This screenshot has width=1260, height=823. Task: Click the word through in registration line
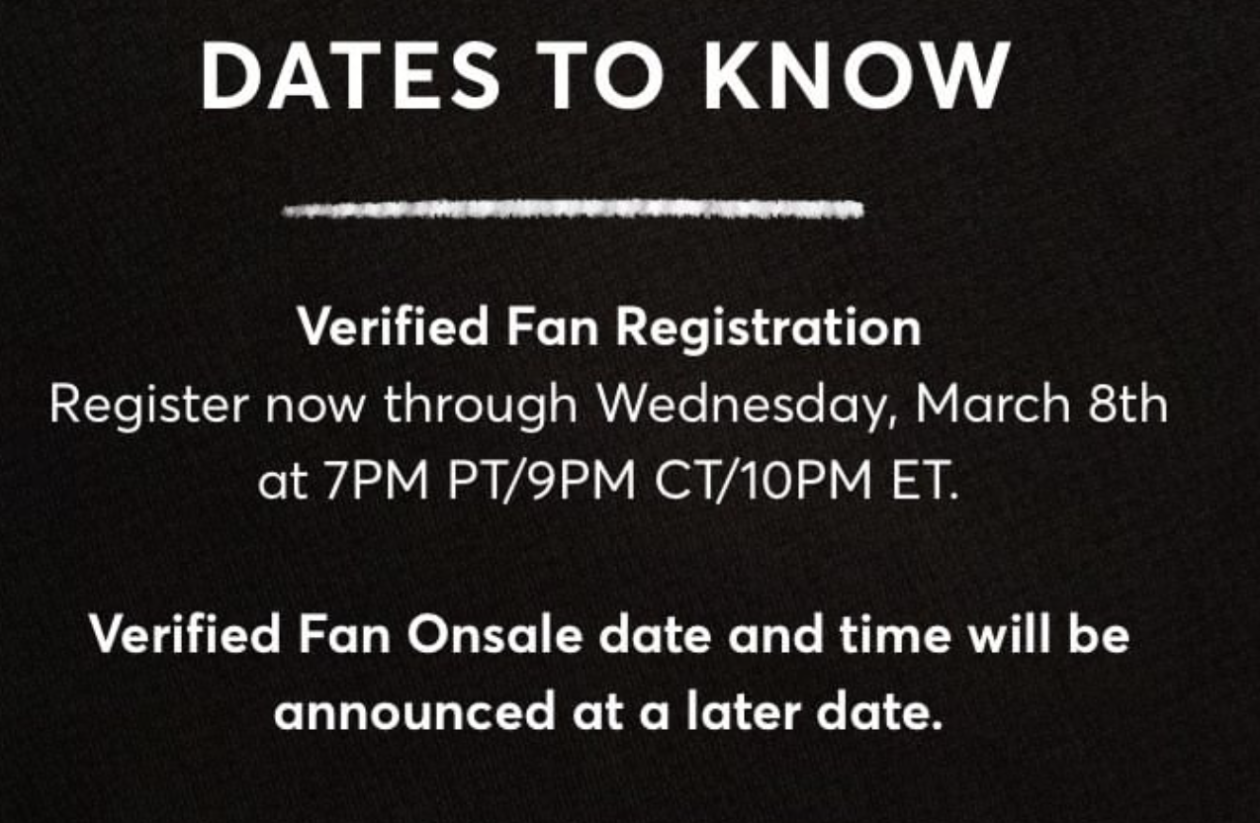click(482, 407)
